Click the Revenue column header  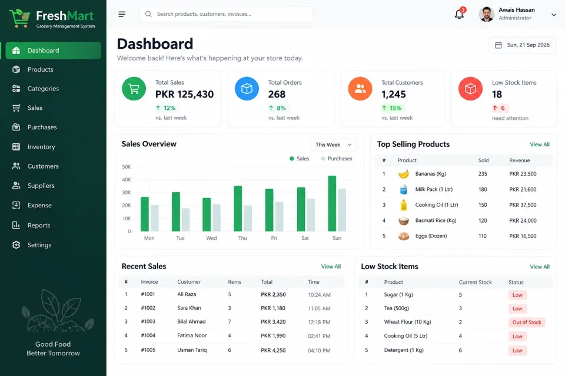[x=519, y=160]
